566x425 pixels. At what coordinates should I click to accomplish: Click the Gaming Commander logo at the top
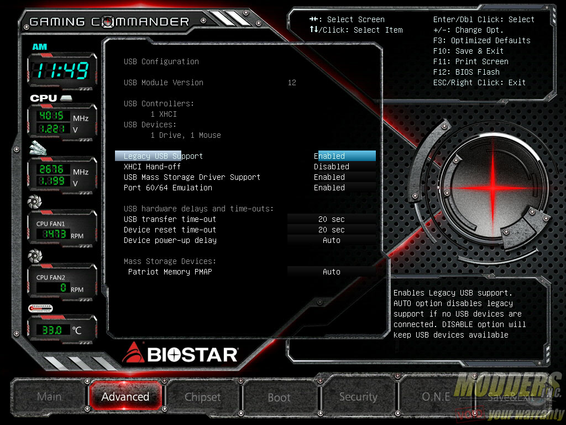[x=109, y=21]
